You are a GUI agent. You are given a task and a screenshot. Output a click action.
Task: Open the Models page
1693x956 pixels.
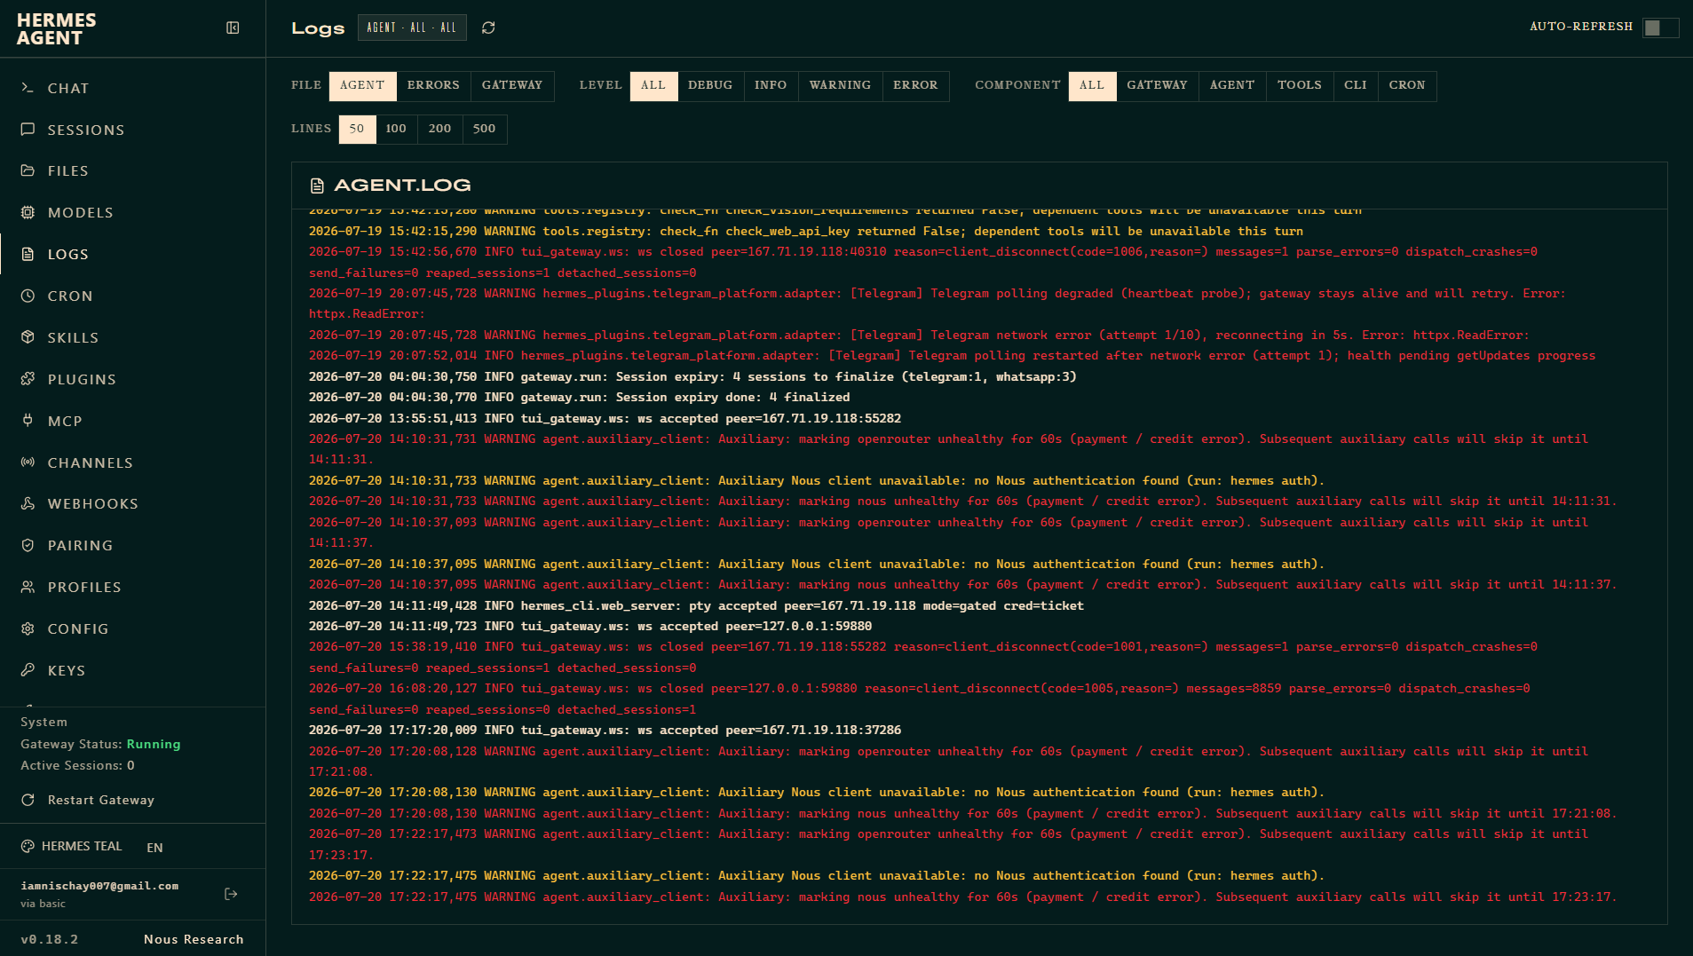click(133, 212)
